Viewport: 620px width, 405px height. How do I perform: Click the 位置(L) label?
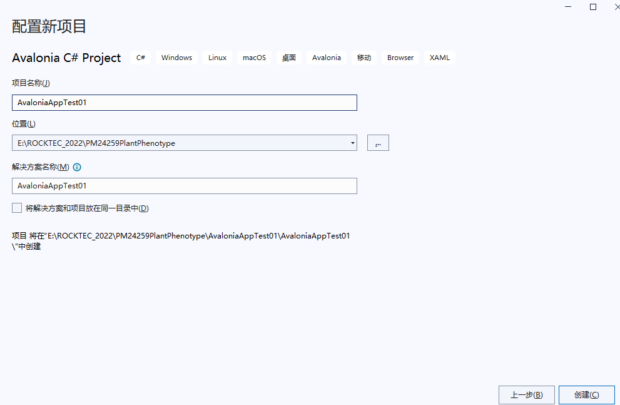point(24,124)
